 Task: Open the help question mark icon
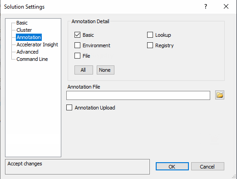pos(206,6)
